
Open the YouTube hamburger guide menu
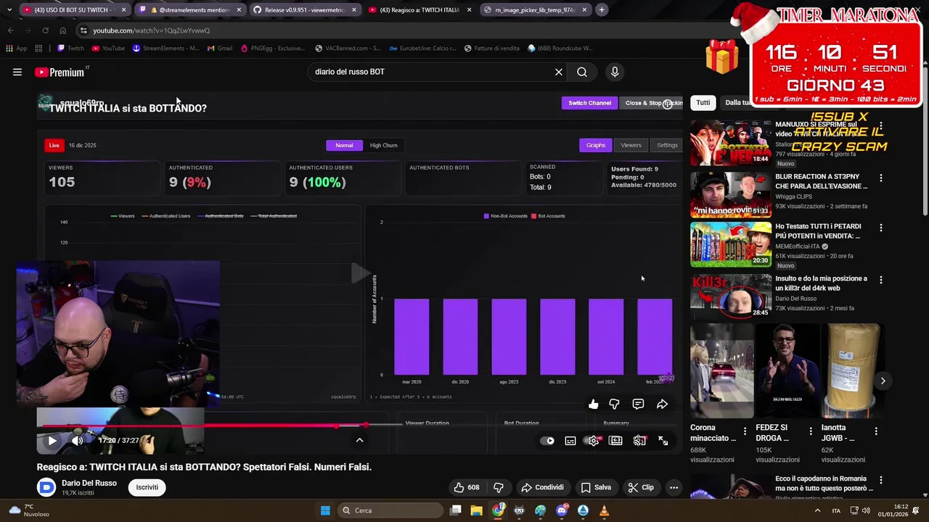coord(17,72)
